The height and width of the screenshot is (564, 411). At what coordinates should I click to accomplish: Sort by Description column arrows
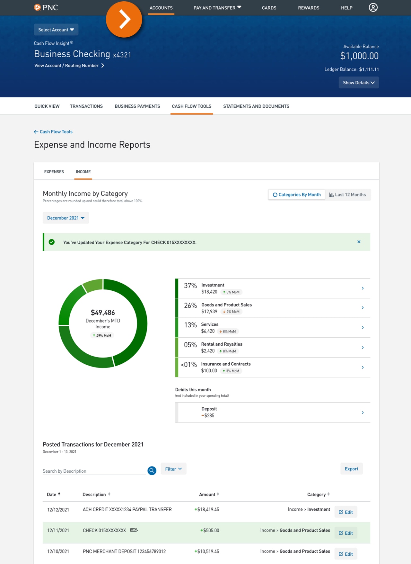pos(109,494)
